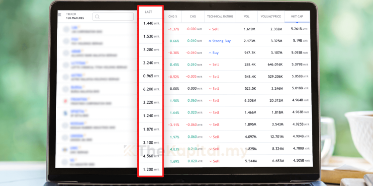Sort by the VOLUME*PRICE column header
Viewport: 373px width, 186px height.
pos(271,16)
